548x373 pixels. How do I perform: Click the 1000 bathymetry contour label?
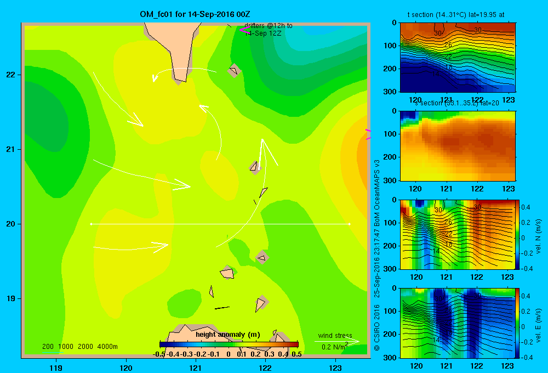66,347
